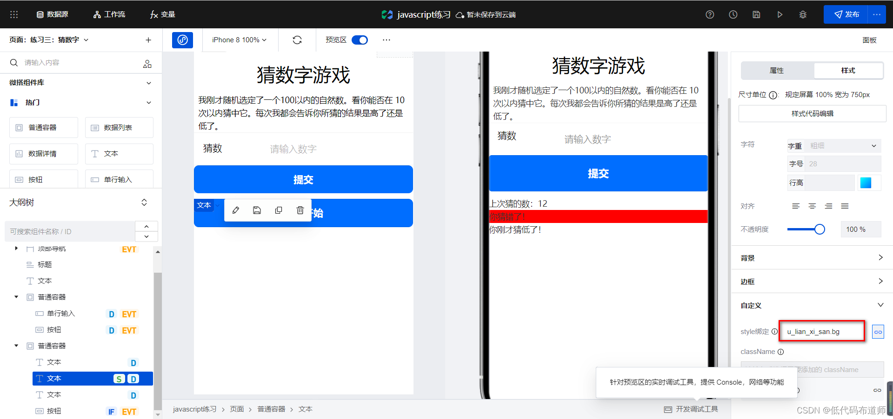Focus the outline tree search field

pyautogui.click(x=70, y=231)
